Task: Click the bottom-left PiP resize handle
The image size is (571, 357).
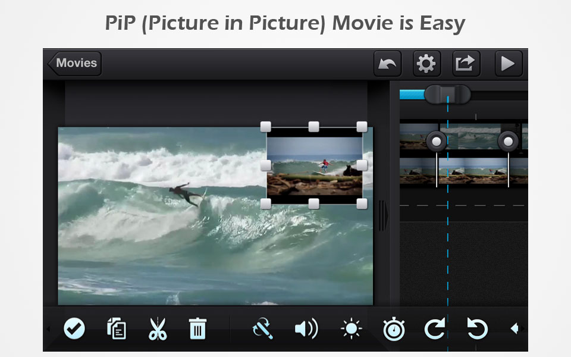Action: pyautogui.click(x=266, y=204)
